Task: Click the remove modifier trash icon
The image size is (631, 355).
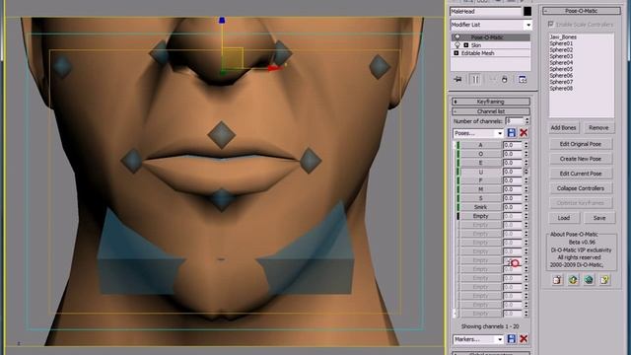Action: pos(505,79)
